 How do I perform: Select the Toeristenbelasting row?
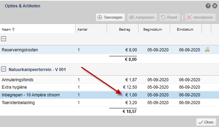[109, 103]
